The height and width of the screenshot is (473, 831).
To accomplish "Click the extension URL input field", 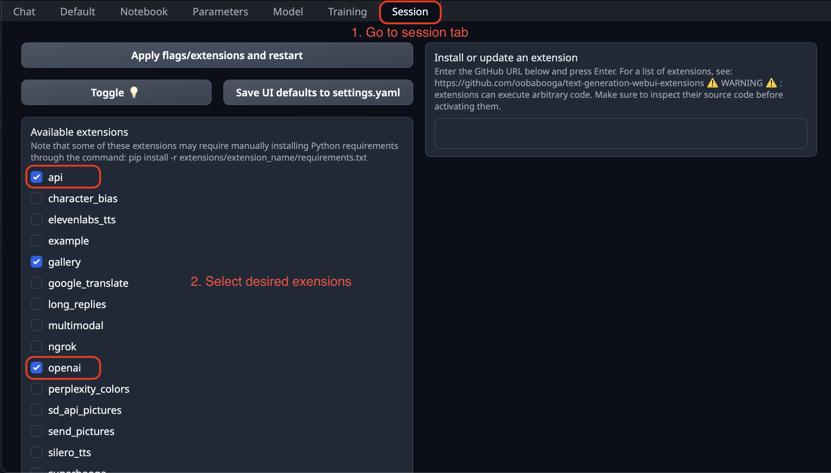I will click(x=621, y=134).
